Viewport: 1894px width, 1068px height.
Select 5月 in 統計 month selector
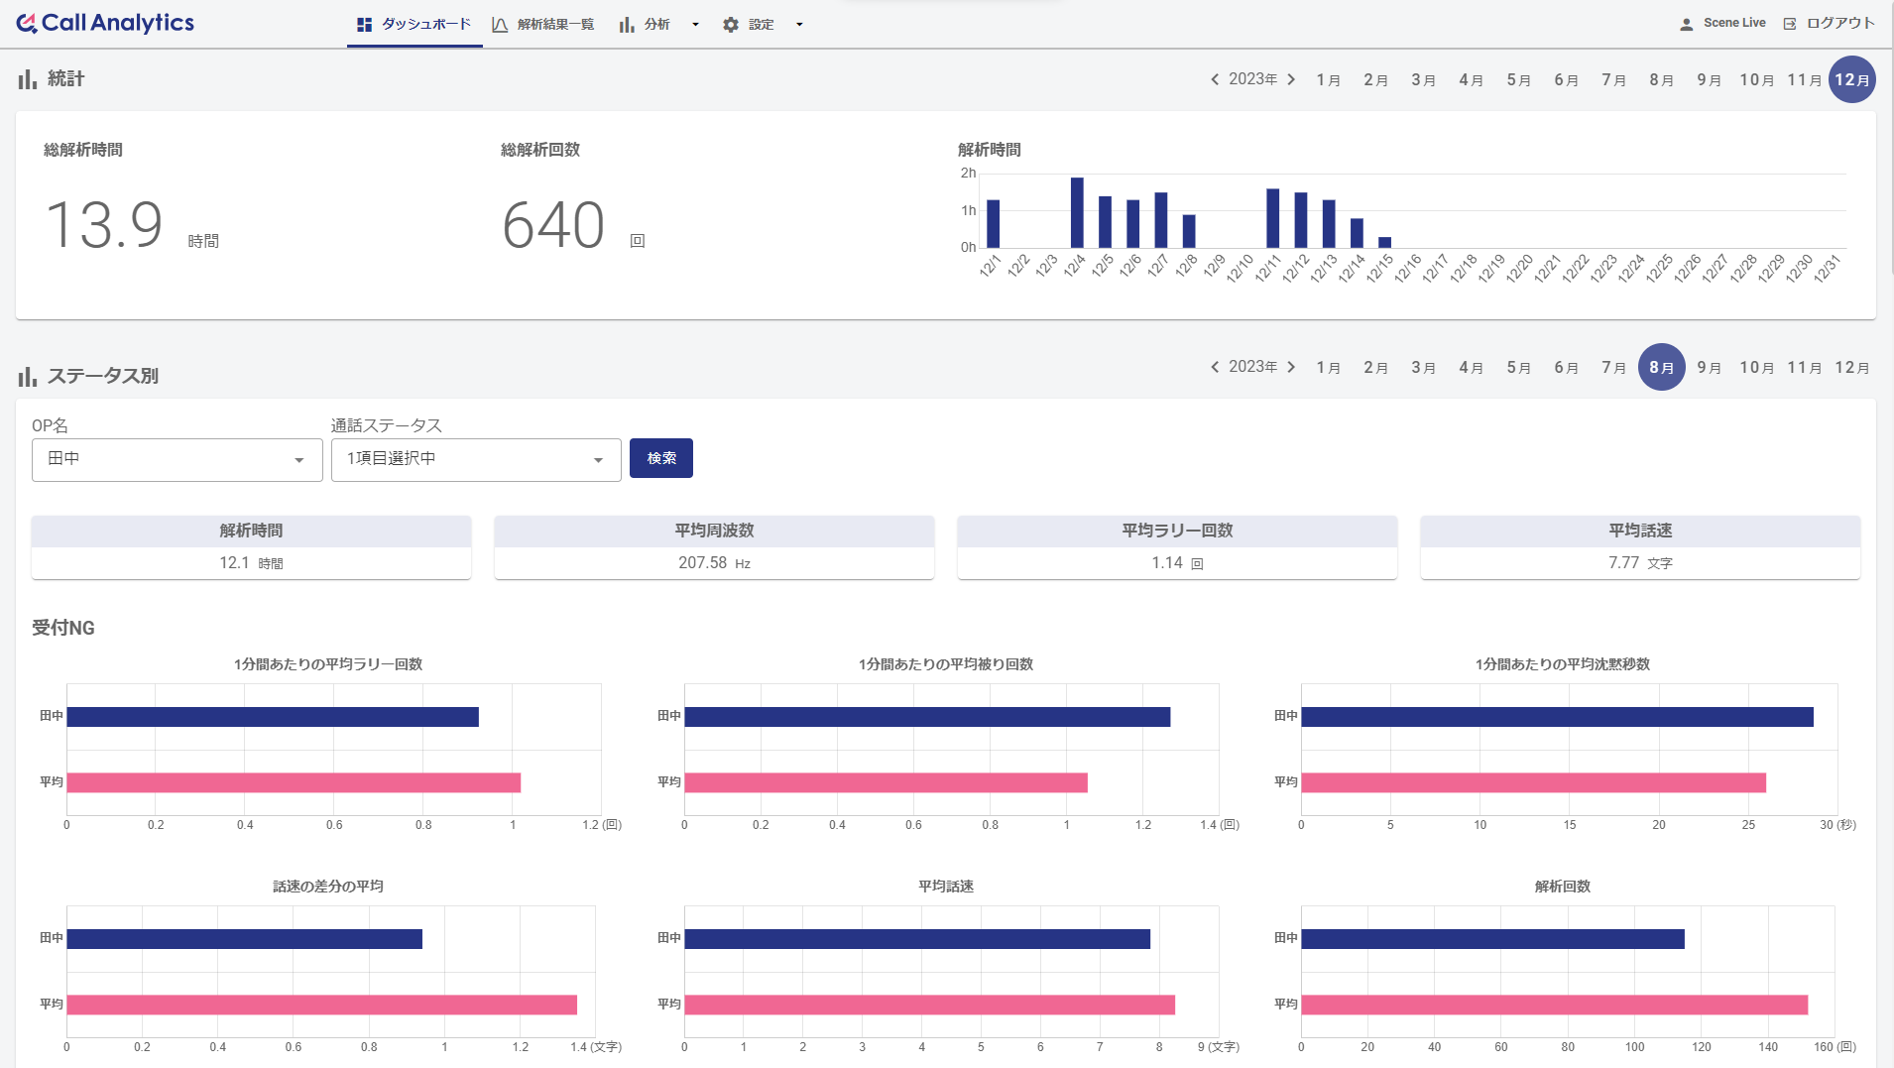[1519, 79]
